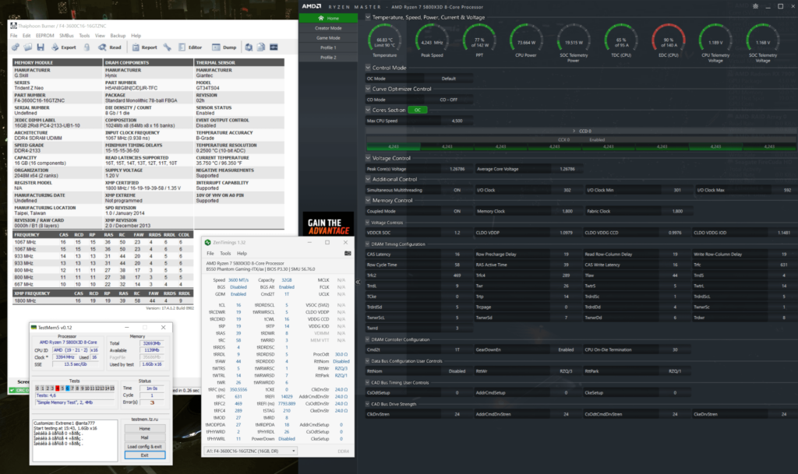Click the gears icon in Thaiphoon Burner toolbar

16,47
